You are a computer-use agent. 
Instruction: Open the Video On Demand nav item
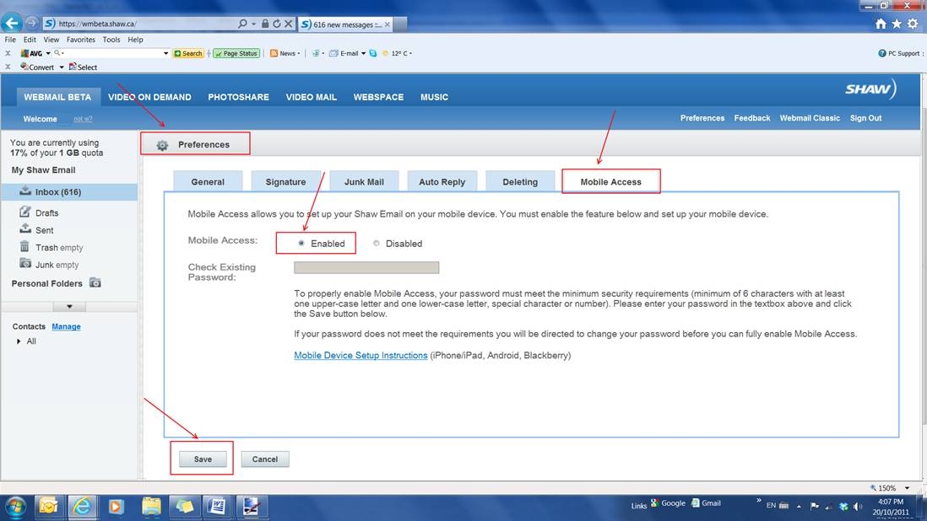pyautogui.click(x=149, y=97)
